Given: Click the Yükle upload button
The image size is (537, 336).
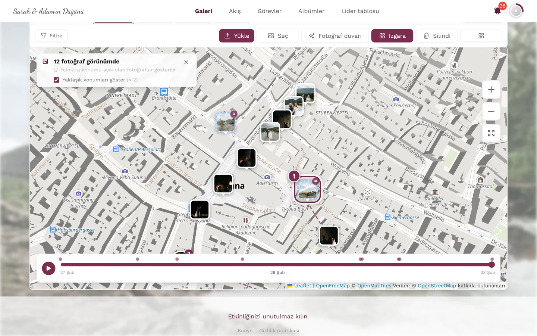Looking at the screenshot, I should 236,36.
